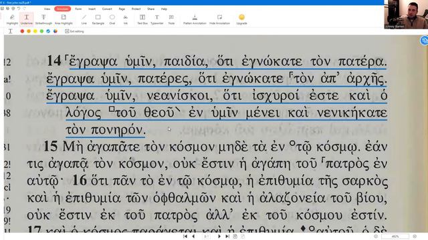Image resolution: width=428 pixels, height=240 pixels.
Task: Choose the Area Highlight tool
Action: click(64, 19)
